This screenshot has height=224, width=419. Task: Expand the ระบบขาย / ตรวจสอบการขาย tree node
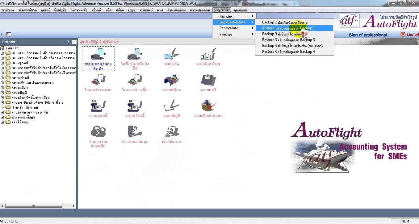tap(2, 53)
